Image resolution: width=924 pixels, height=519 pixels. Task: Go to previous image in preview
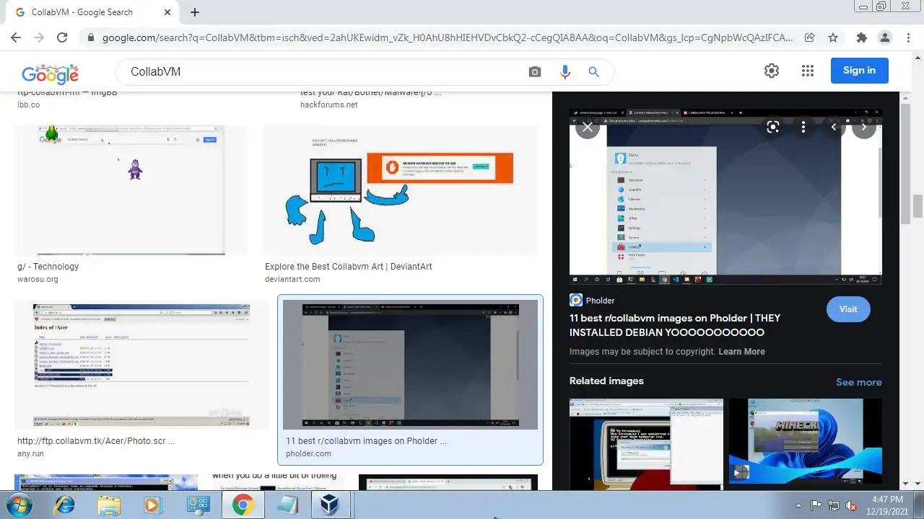(x=834, y=128)
